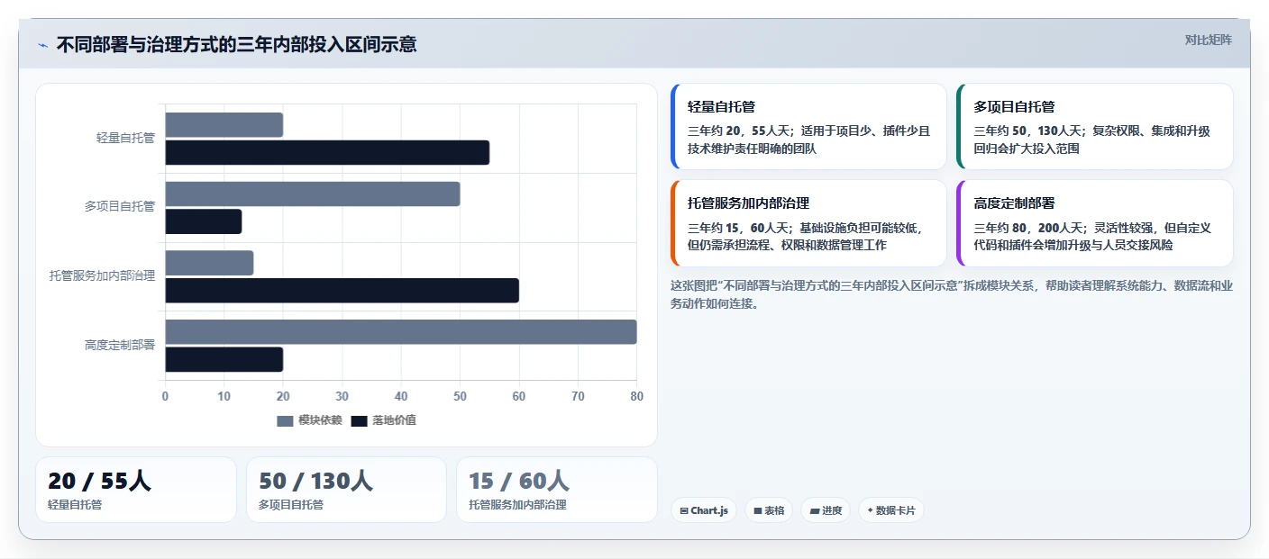Click the 多项目自托管 落地价值 bar
The width and height of the screenshot is (1269, 559).
204,221
